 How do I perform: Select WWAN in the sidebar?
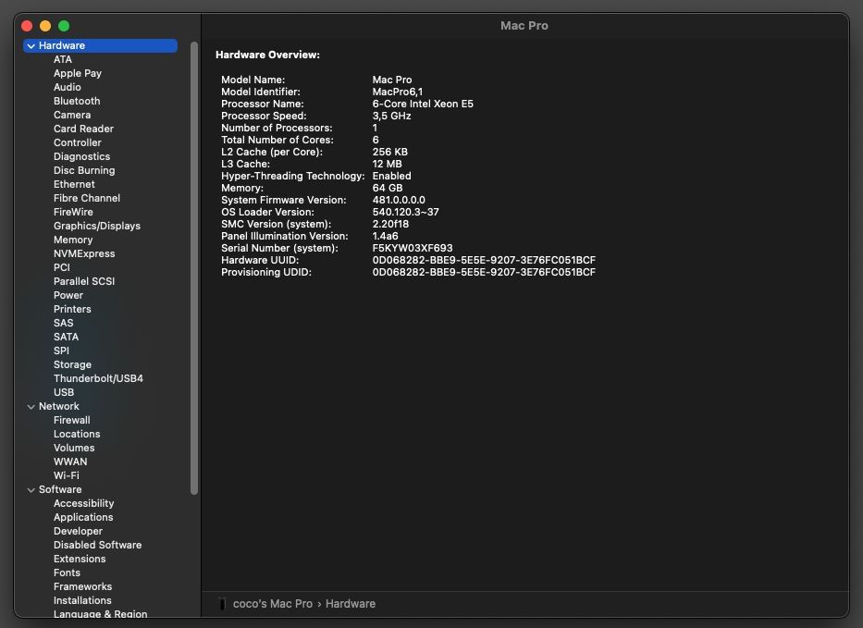click(x=70, y=462)
